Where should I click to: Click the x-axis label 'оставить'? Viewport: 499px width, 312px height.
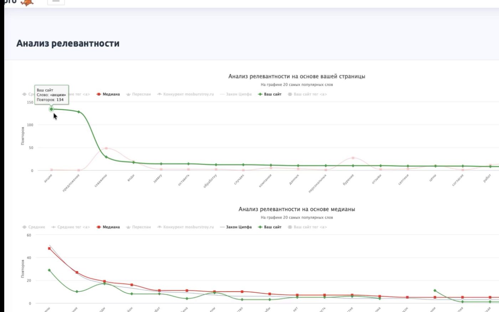184,180
